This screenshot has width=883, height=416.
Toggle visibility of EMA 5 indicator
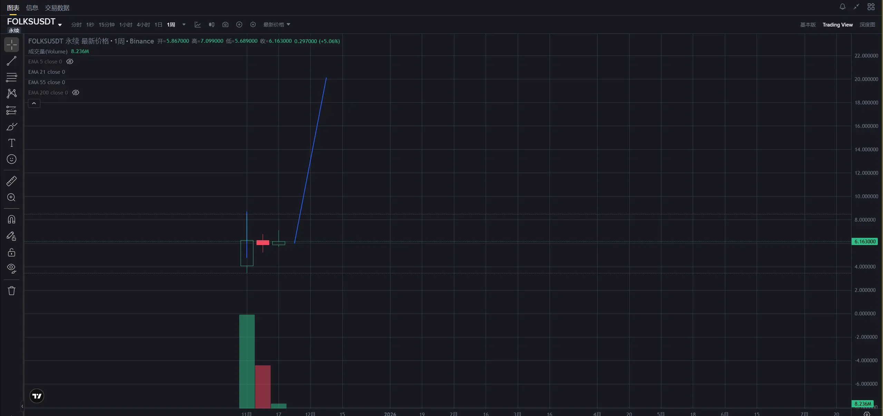tap(70, 62)
